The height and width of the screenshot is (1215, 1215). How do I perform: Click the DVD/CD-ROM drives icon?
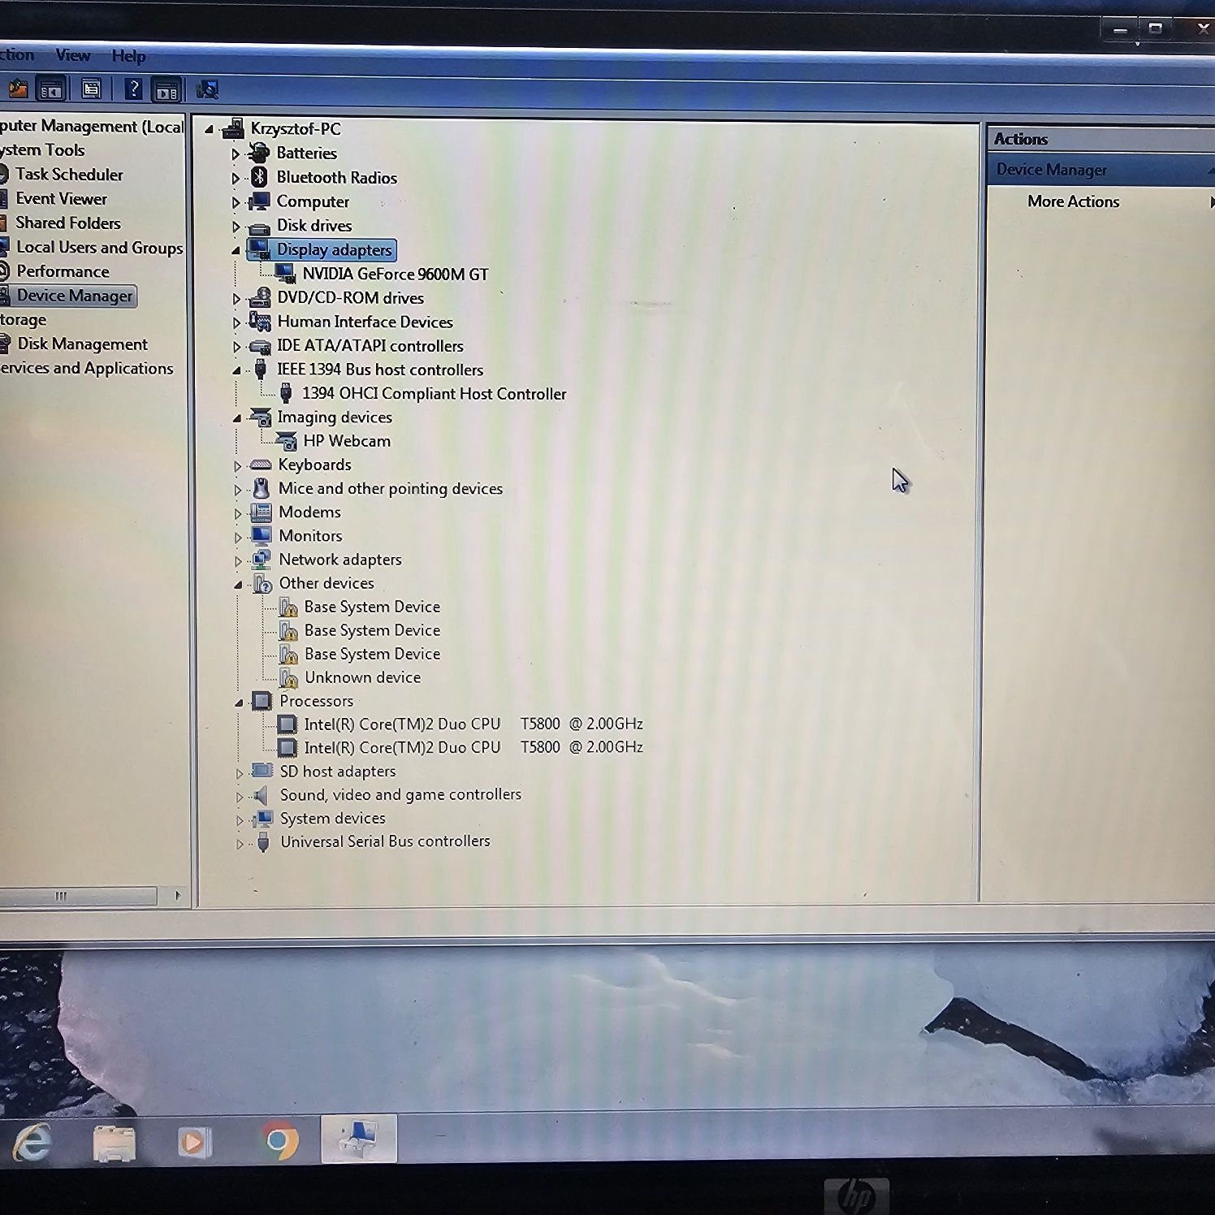tap(260, 298)
